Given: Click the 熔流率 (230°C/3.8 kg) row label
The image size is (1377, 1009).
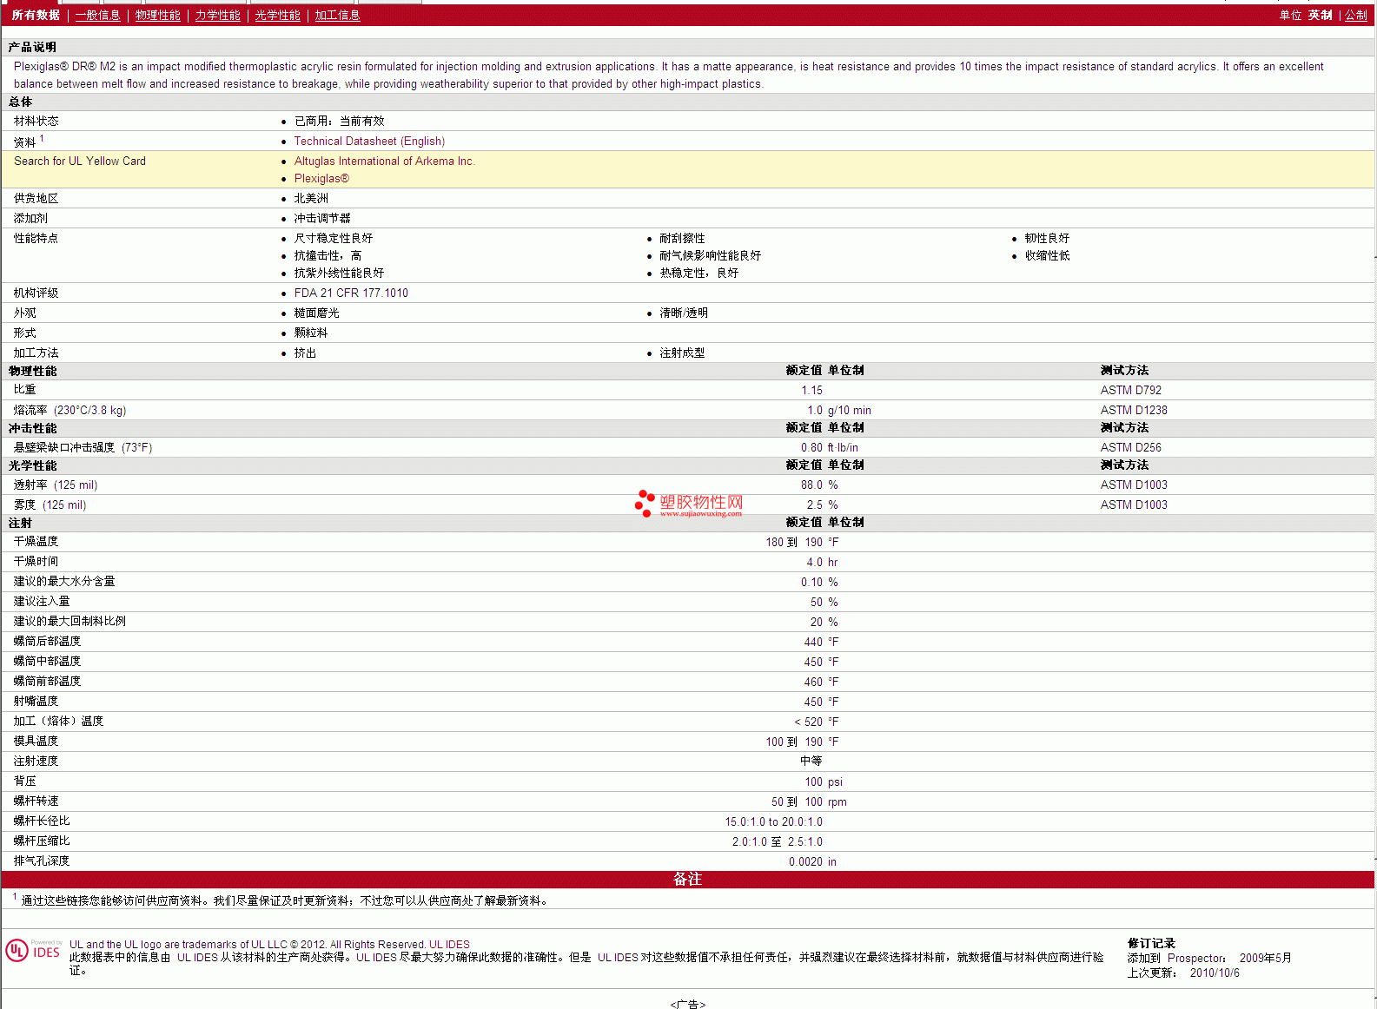Looking at the screenshot, I should click(70, 411).
